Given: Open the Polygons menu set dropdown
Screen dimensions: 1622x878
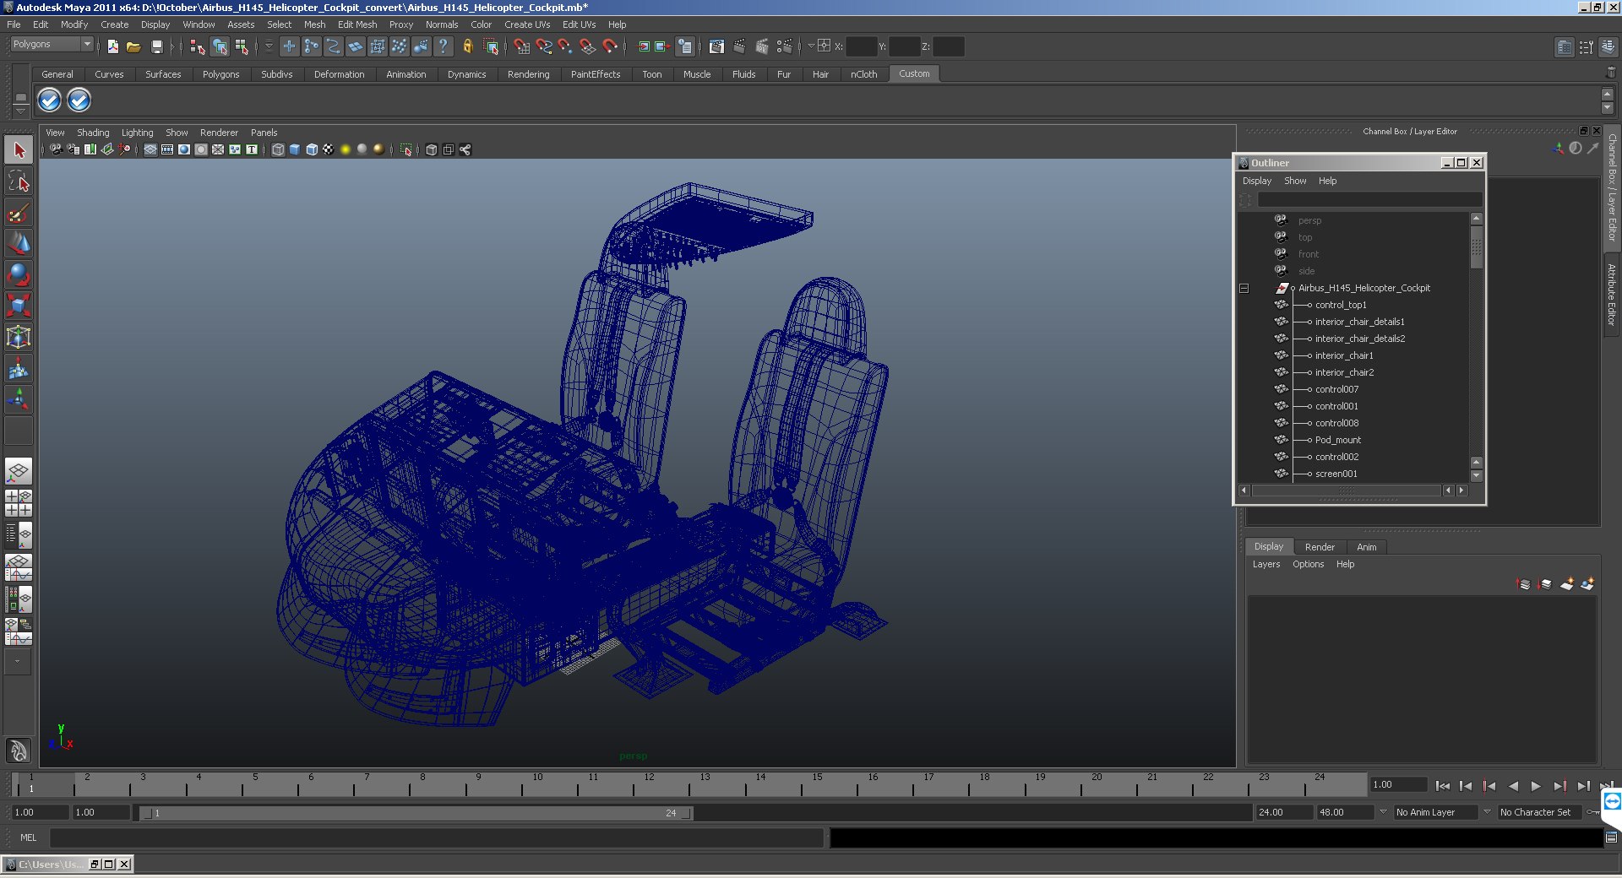Looking at the screenshot, I should 52,44.
